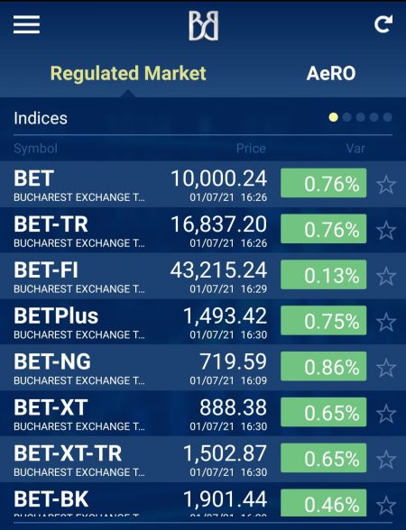Image resolution: width=406 pixels, height=530 pixels.
Task: Tap the BET-BK star icon
Action: (386, 506)
